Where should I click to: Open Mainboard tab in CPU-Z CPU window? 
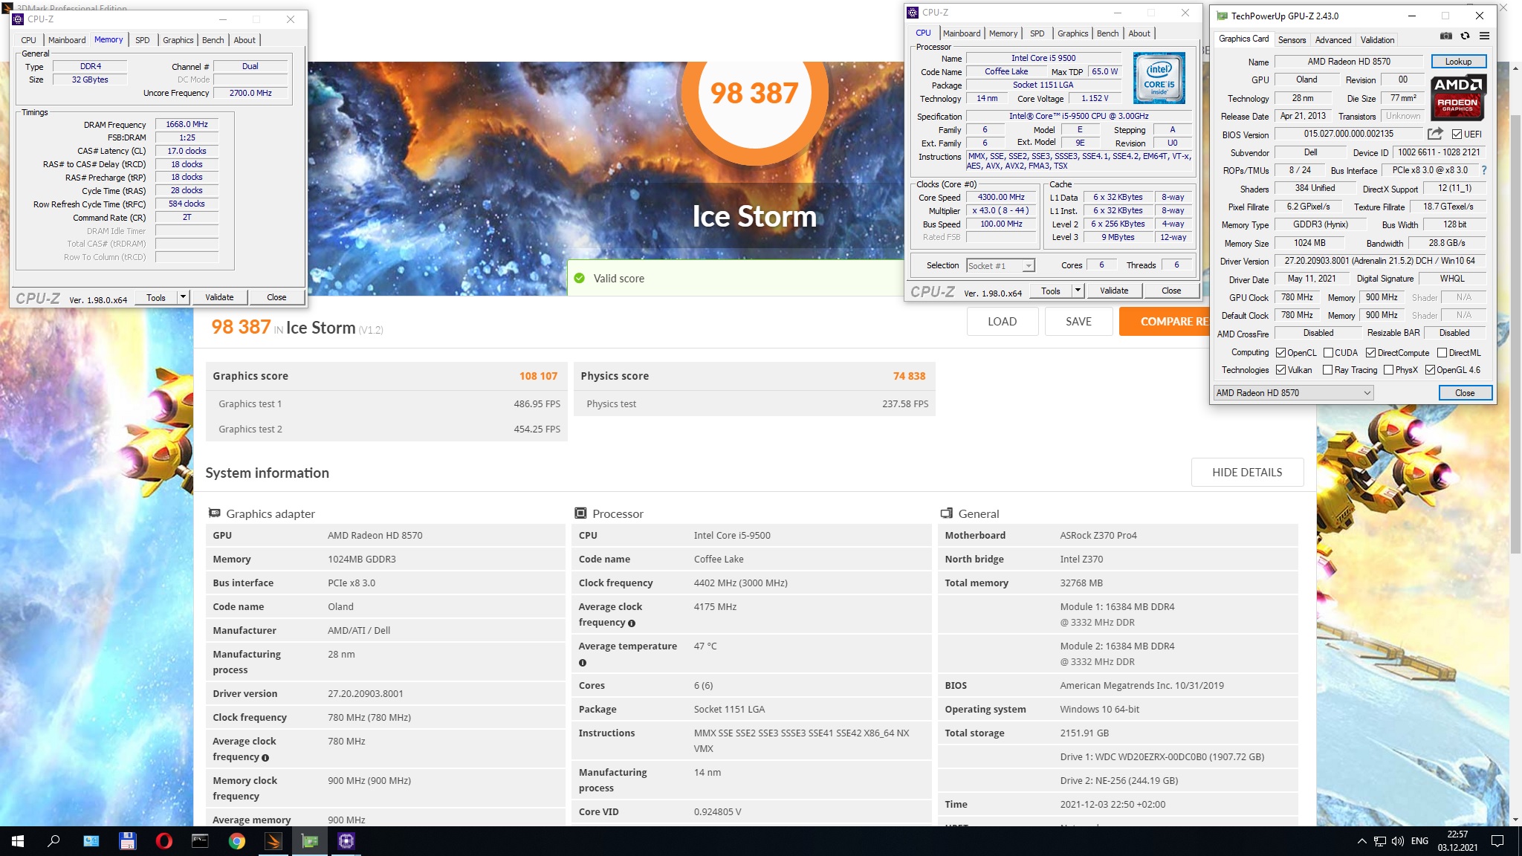pyautogui.click(x=962, y=33)
